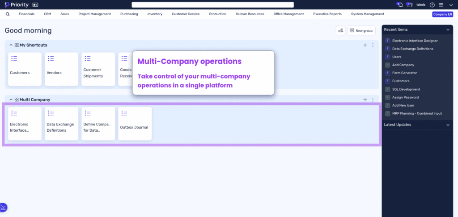Screen dimensions: 458x217
Task: Open the Office Management menu
Action: 288,14
